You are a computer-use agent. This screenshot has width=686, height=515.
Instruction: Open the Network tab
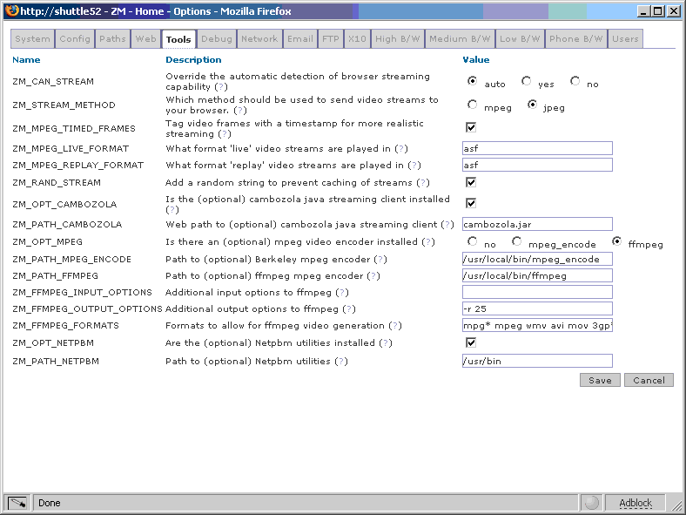[259, 39]
